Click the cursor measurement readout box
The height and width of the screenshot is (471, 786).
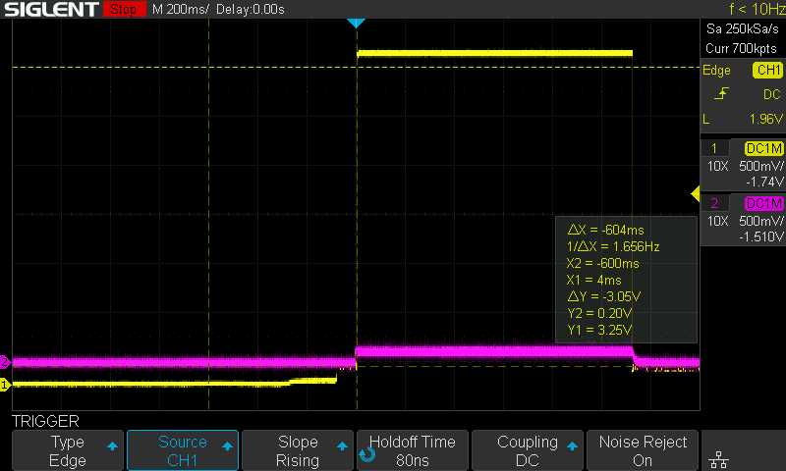click(x=626, y=280)
